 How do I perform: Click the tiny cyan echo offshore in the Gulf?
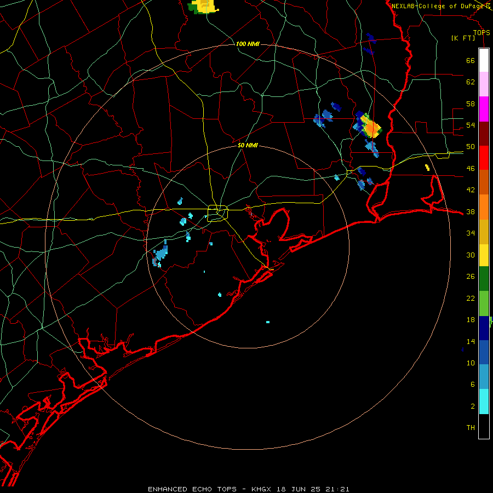tap(268, 322)
